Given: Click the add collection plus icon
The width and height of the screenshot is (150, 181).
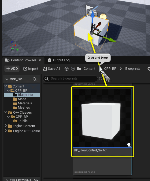Looking at the screenshot, I should click(x=36, y=180).
